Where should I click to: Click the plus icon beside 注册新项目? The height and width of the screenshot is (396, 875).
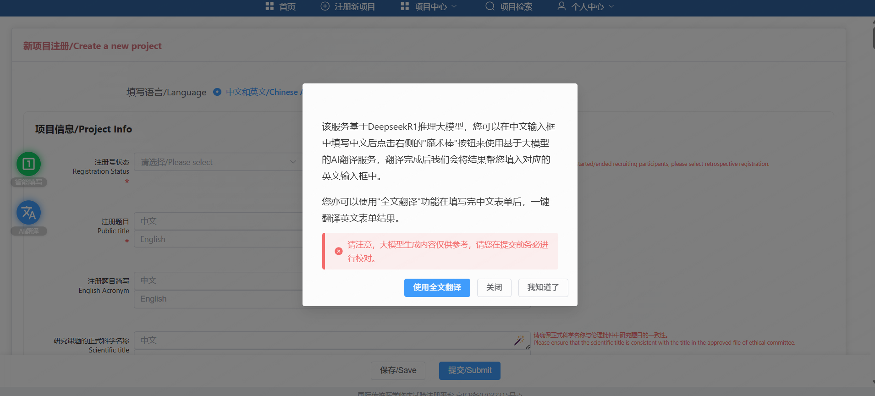pyautogui.click(x=325, y=6)
